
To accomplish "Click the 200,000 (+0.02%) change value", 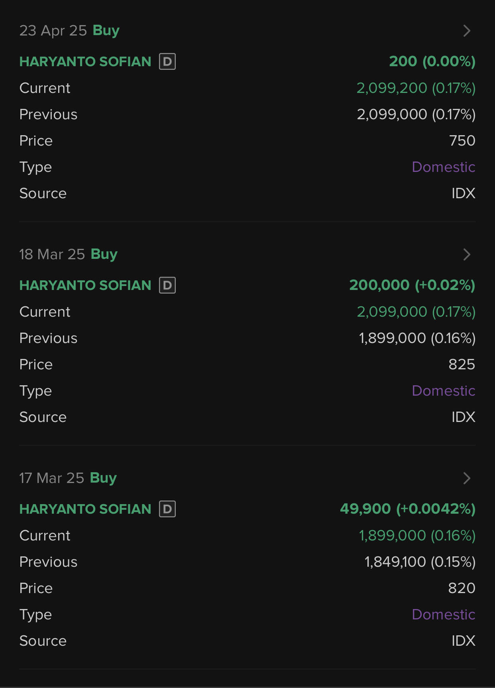I will coord(412,285).
